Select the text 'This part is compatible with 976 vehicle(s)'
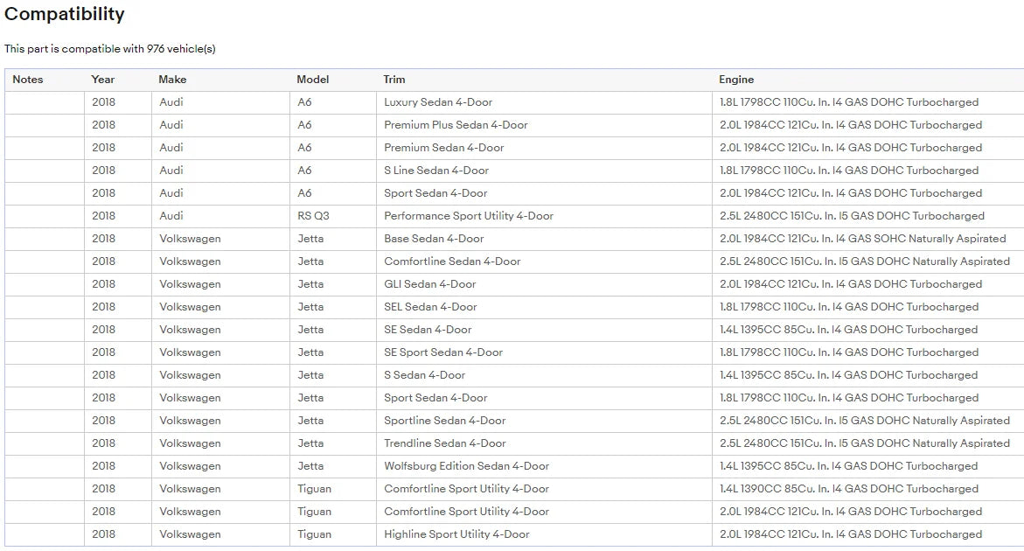 tap(109, 49)
